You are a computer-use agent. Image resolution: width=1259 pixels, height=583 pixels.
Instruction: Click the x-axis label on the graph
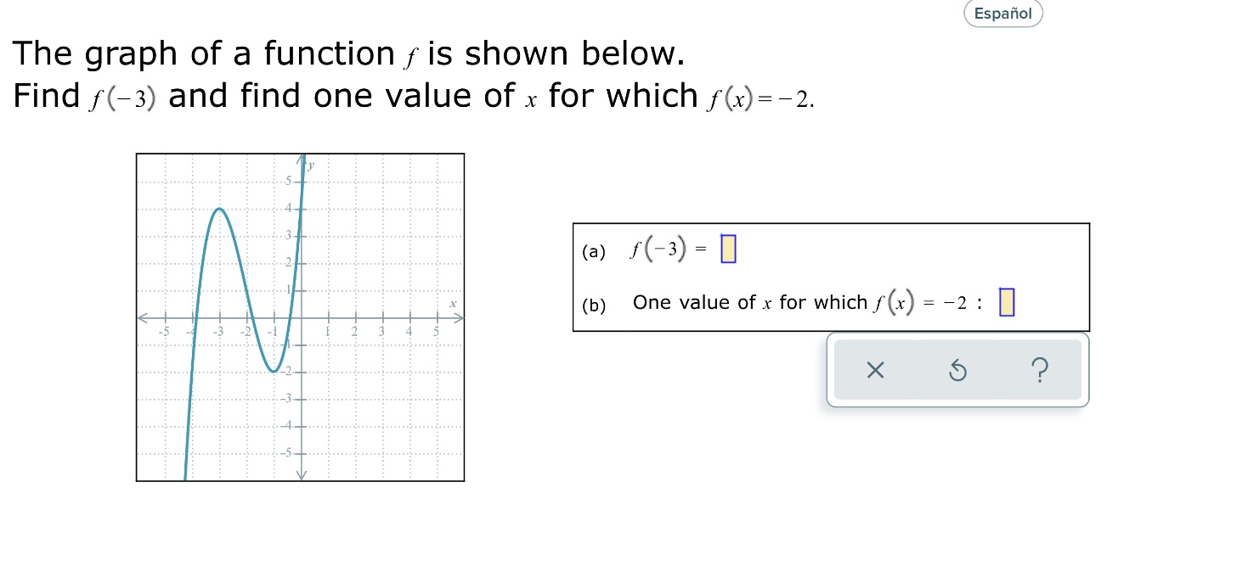click(x=454, y=304)
